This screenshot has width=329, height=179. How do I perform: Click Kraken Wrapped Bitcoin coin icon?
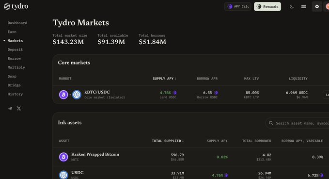click(63, 157)
